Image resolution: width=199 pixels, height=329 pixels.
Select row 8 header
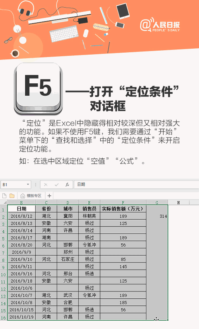[3, 260]
